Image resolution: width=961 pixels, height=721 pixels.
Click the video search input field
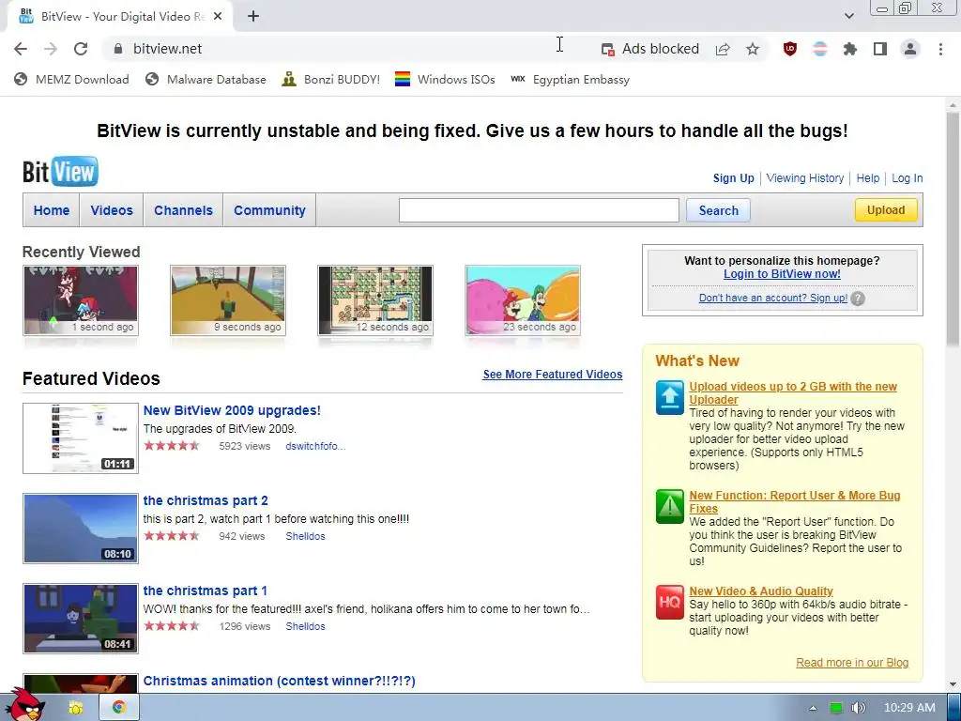point(539,210)
